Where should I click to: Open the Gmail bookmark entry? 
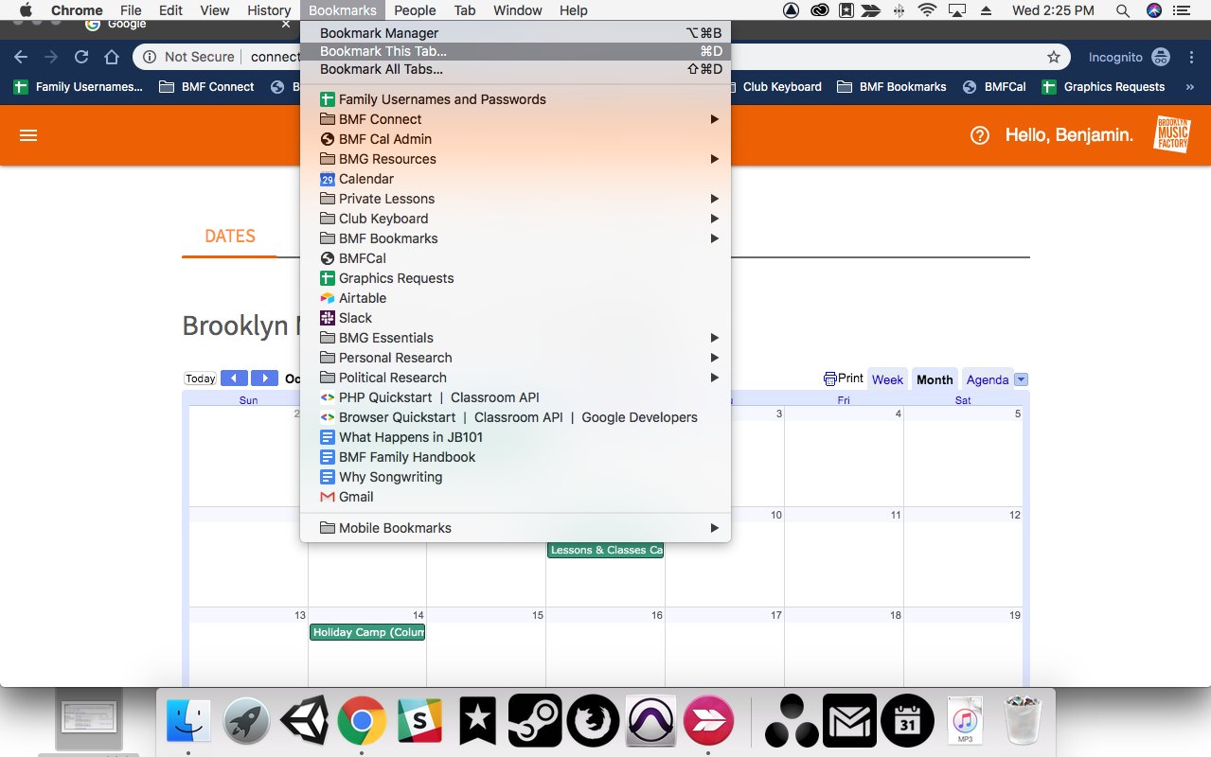(515, 497)
